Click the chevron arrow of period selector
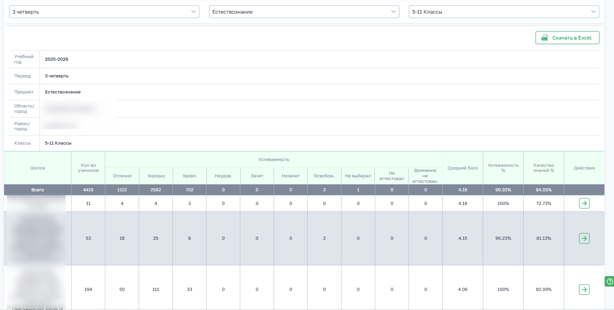614x310 pixels. 194,12
